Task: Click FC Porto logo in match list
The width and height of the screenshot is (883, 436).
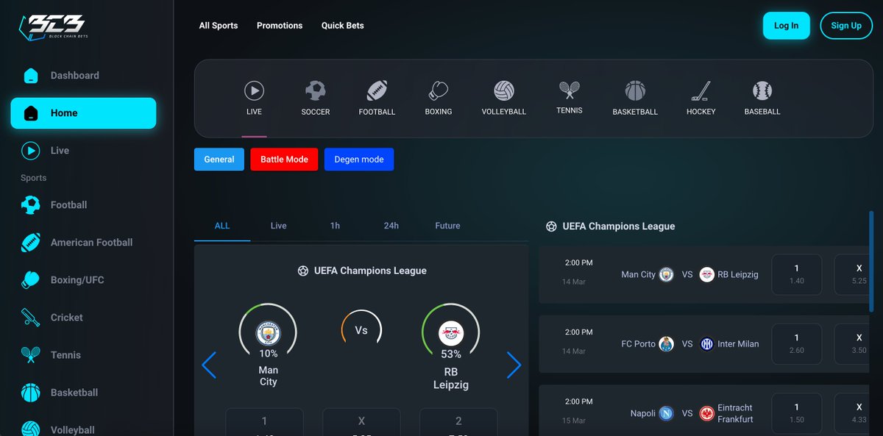Action: coord(667,344)
